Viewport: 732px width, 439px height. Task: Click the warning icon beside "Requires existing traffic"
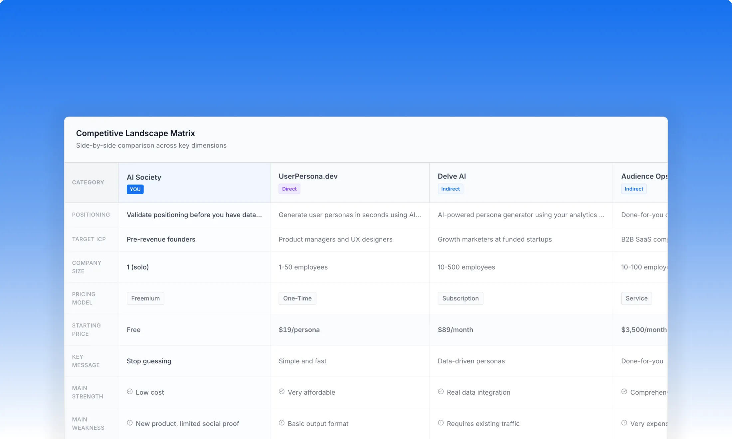tap(441, 423)
